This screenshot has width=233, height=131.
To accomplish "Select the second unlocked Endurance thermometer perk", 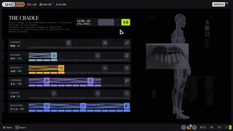I will pyautogui.click(x=90, y=81).
